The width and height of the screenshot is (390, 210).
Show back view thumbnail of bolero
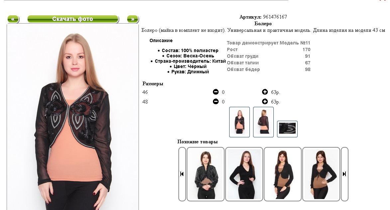click(263, 122)
